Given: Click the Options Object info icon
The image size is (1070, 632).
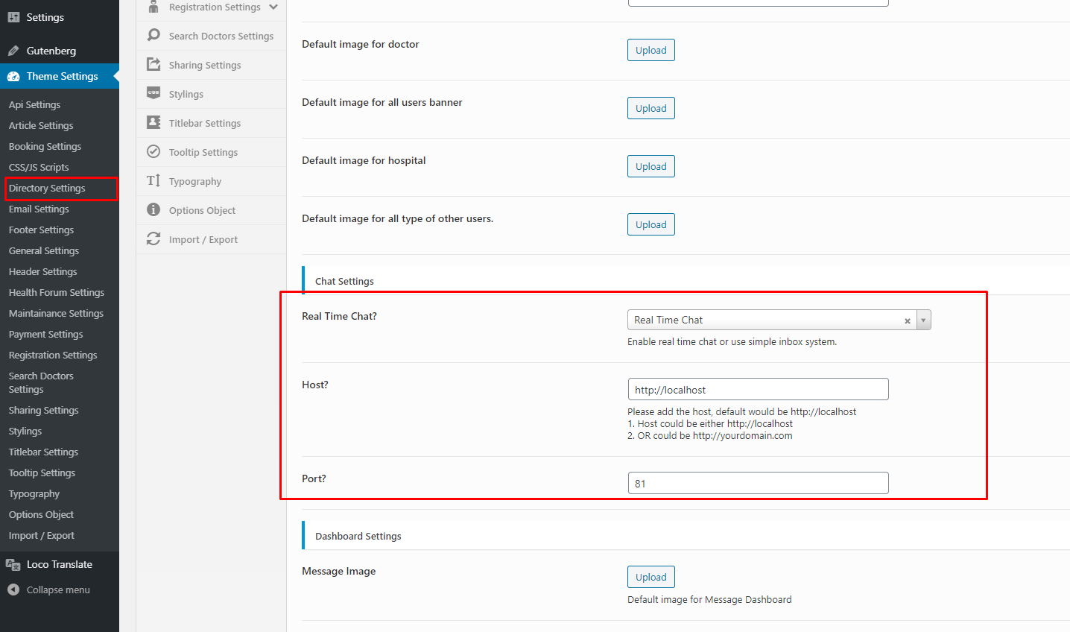Looking at the screenshot, I should [x=153, y=209].
